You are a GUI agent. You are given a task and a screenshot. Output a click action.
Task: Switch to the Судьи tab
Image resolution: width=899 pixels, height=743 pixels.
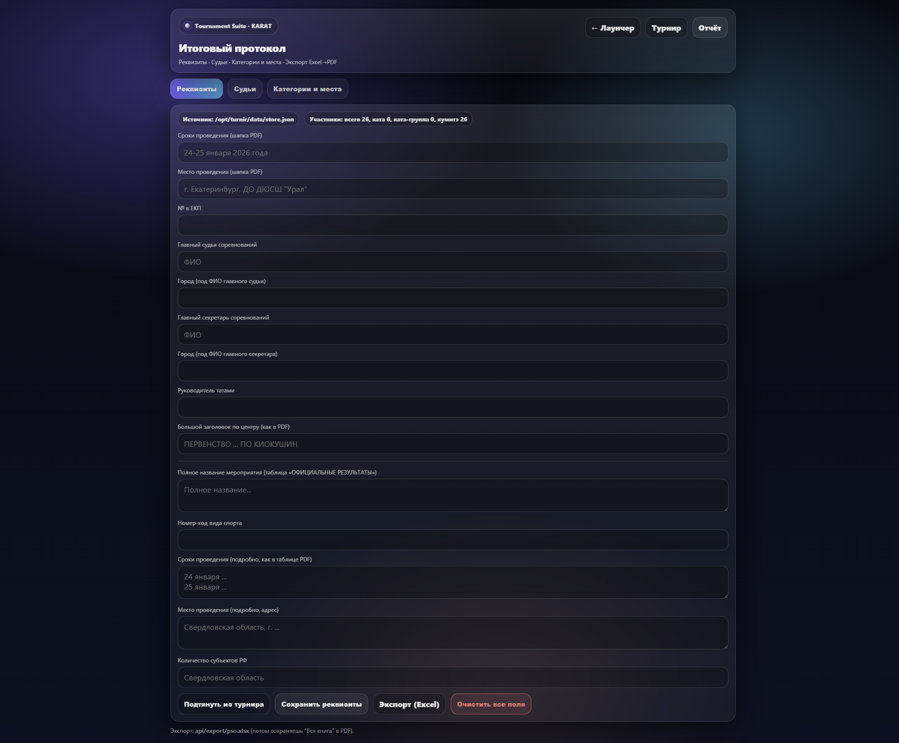pos(245,89)
